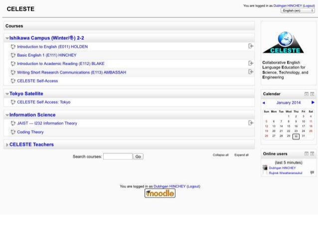Click day 31 in the calendar

[303, 136]
